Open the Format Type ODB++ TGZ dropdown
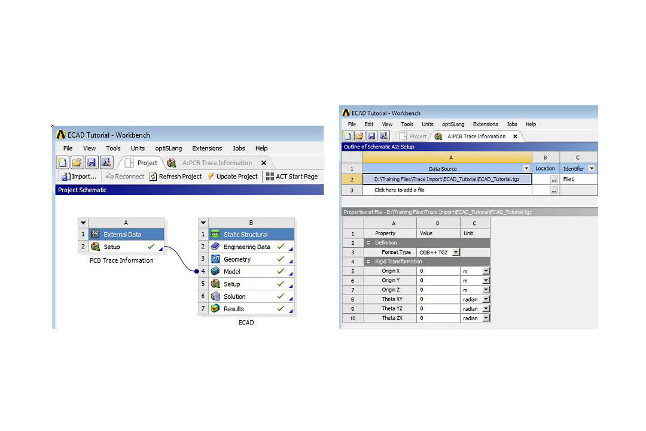This screenshot has width=646, height=431. pyautogui.click(x=456, y=252)
